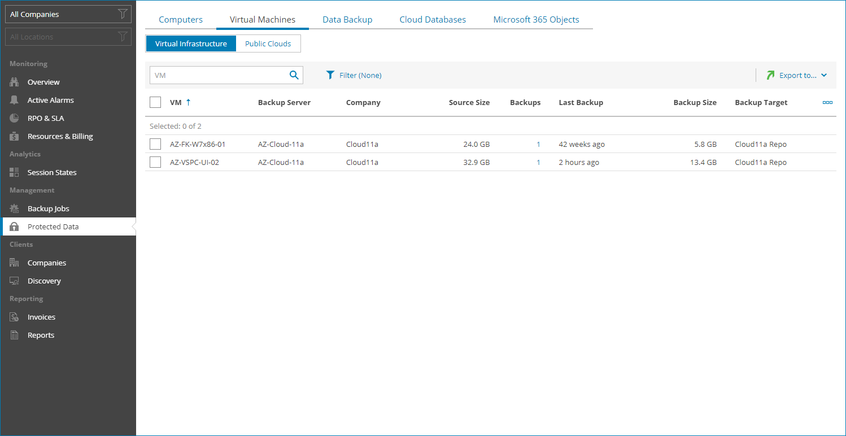Click the search magnifier in the VM field
Image resolution: width=846 pixels, height=436 pixels.
click(293, 75)
